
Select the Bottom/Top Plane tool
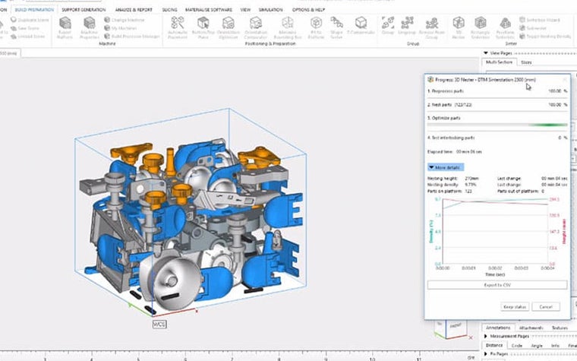[203, 27]
